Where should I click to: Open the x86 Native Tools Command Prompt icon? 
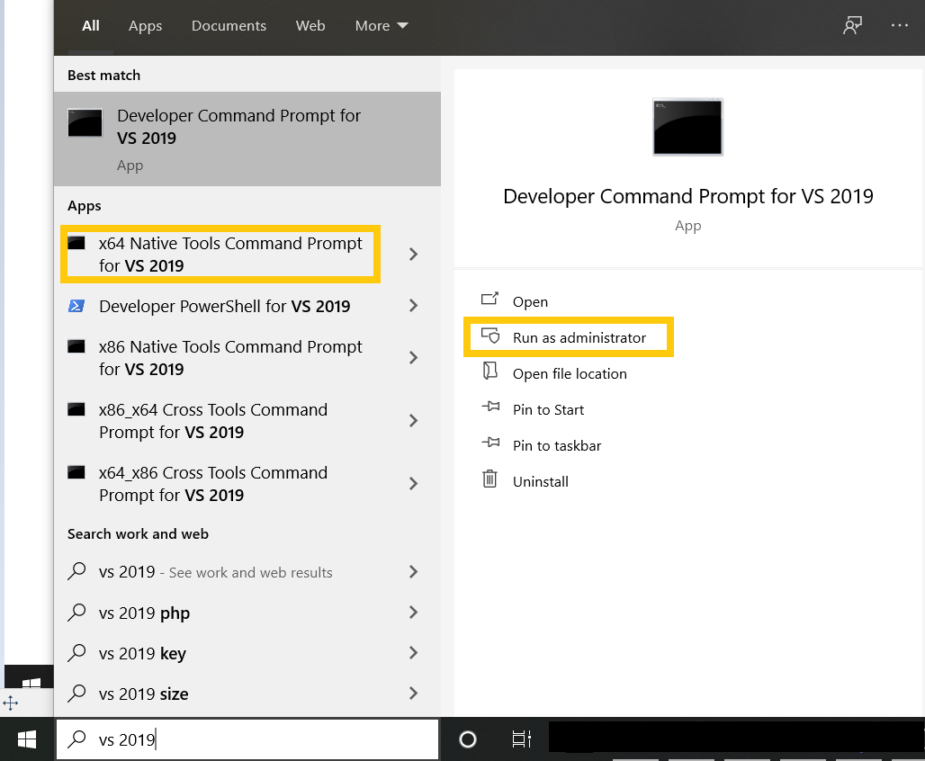76,347
